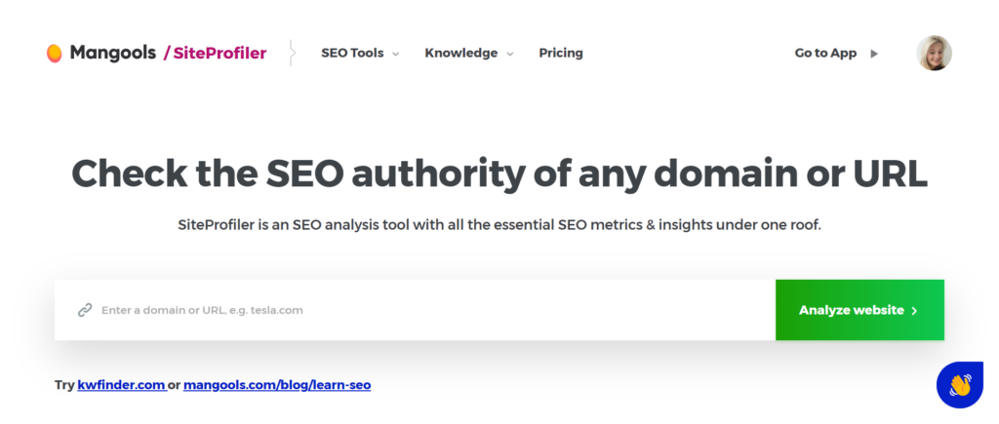Image resolution: width=999 pixels, height=424 pixels.
Task: Open the waving hand chat widget
Action: (960, 385)
